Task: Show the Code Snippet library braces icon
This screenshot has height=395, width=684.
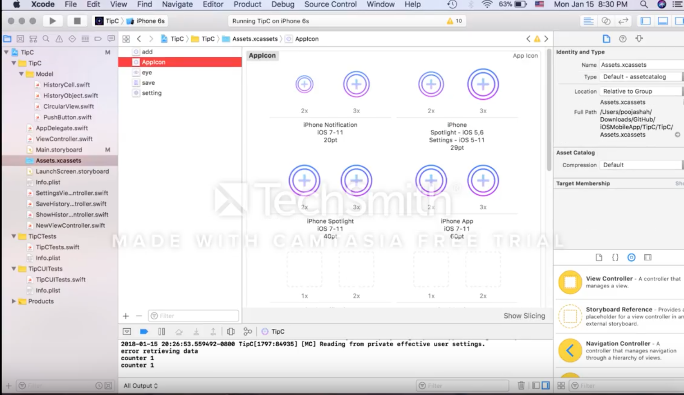Action: point(615,257)
